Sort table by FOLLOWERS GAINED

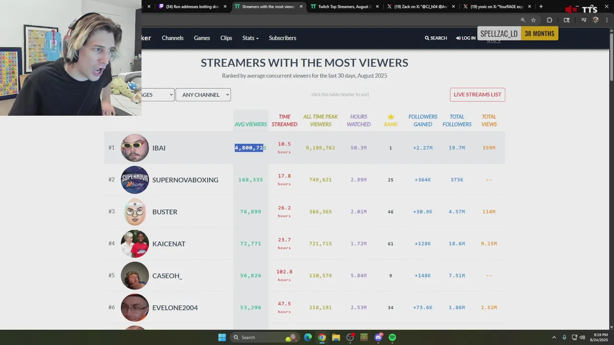[423, 120]
